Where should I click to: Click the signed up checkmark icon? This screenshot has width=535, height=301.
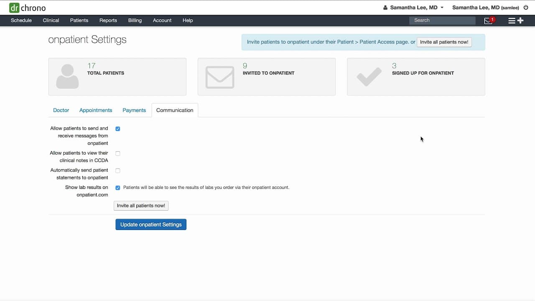[x=369, y=77]
